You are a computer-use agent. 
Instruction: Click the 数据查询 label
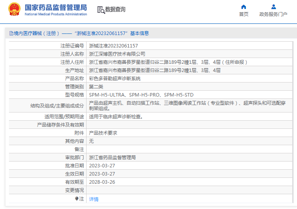[115, 9]
